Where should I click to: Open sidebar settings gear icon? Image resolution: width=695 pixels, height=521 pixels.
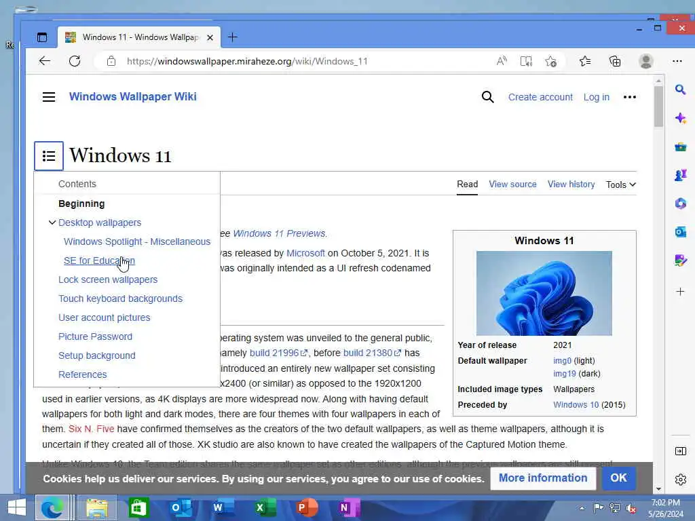[680, 480]
